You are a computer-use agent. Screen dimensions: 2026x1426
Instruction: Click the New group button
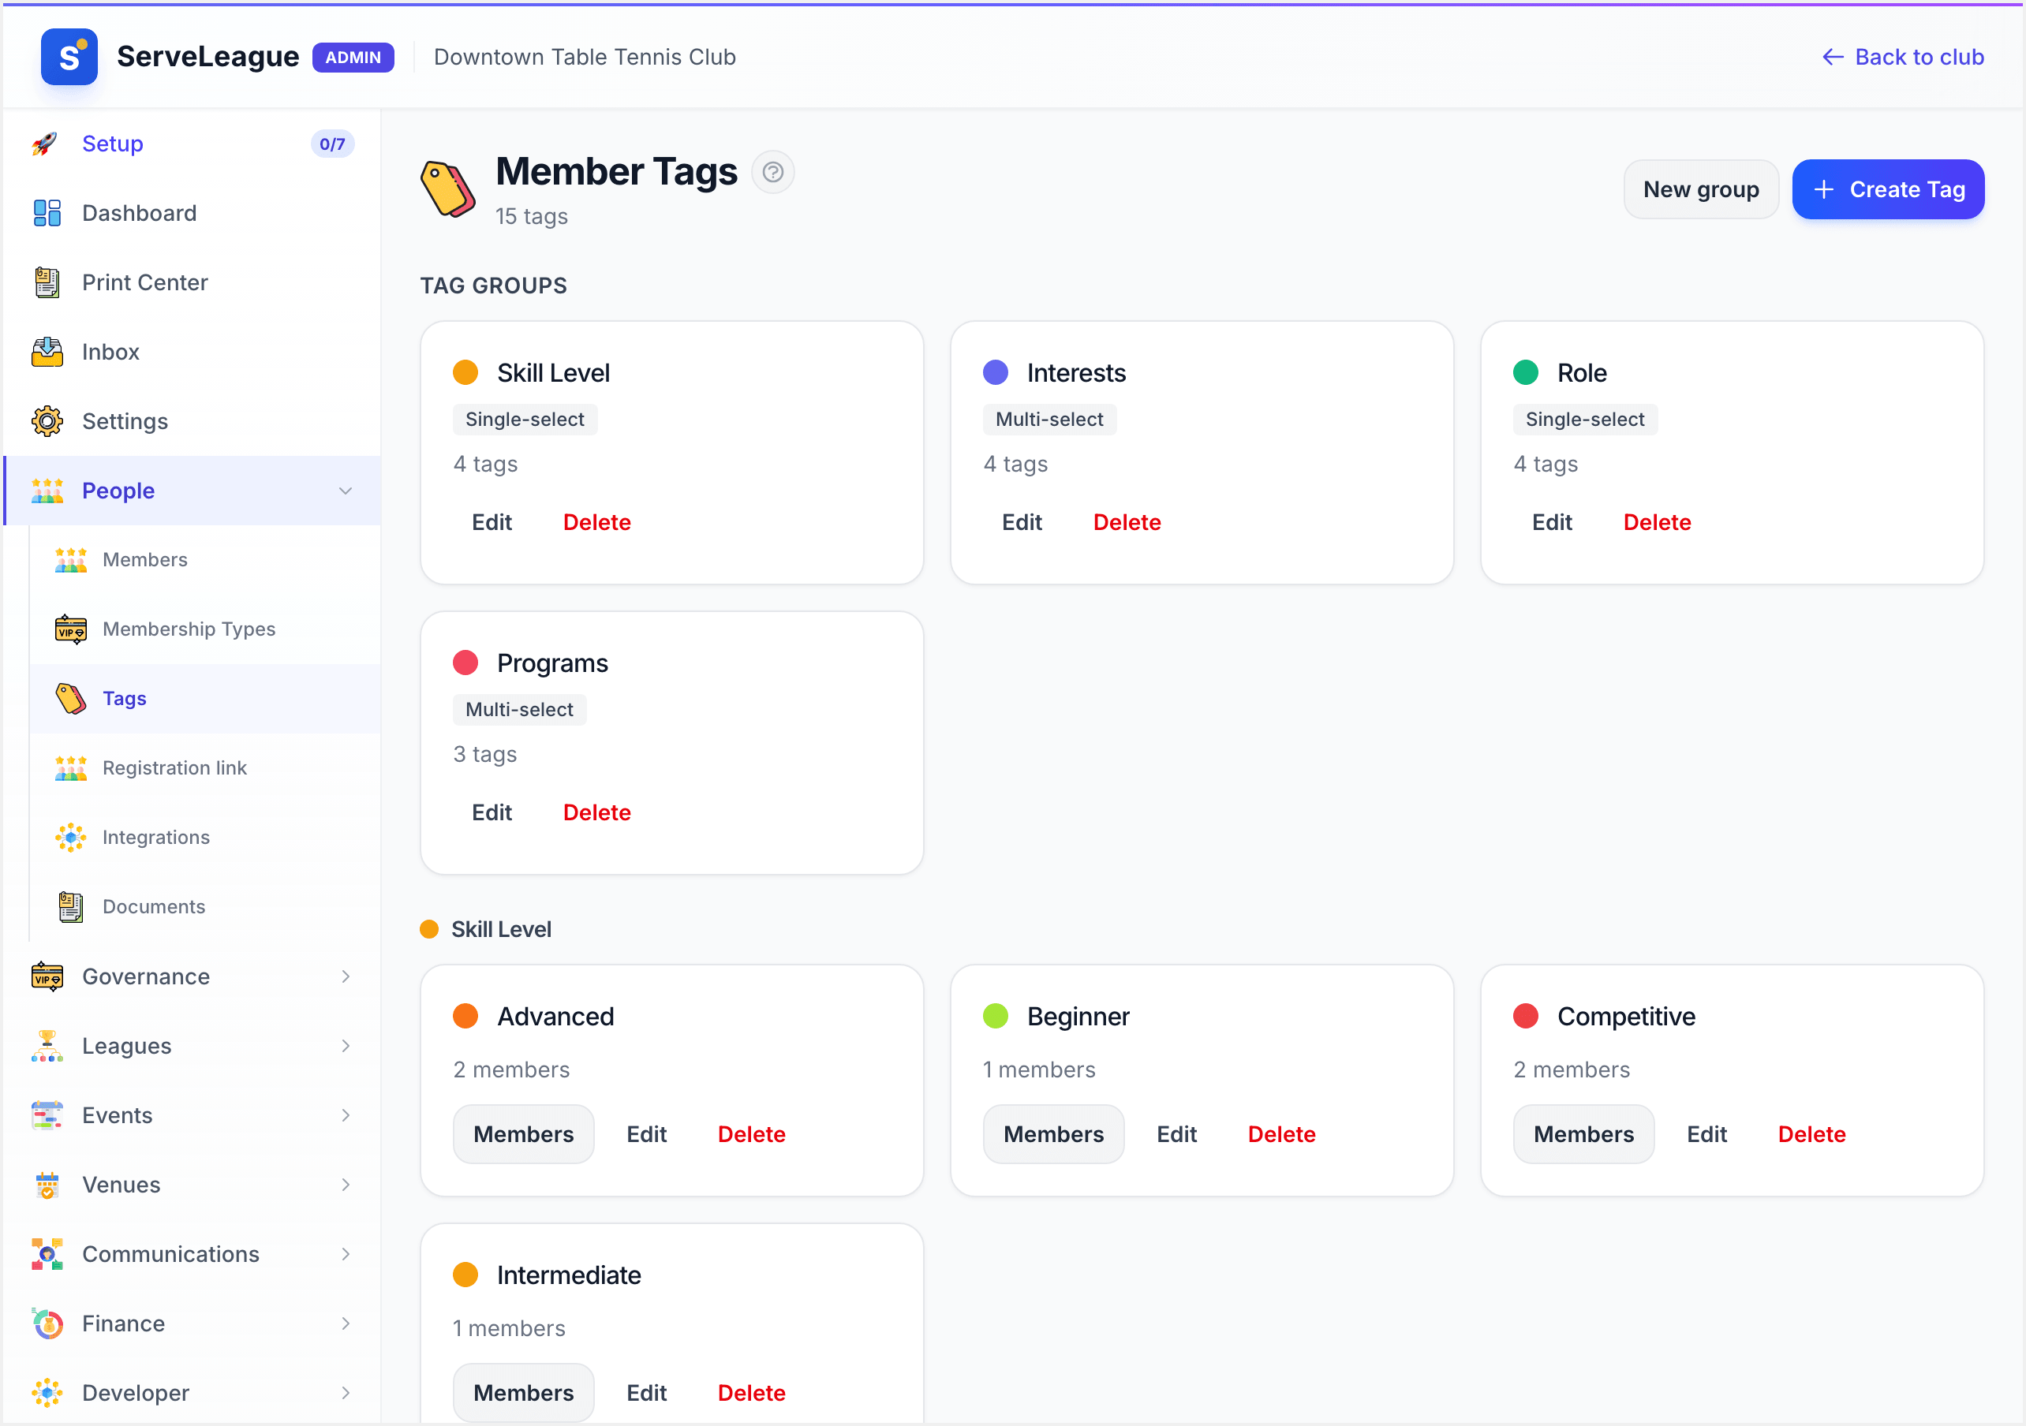(1700, 189)
